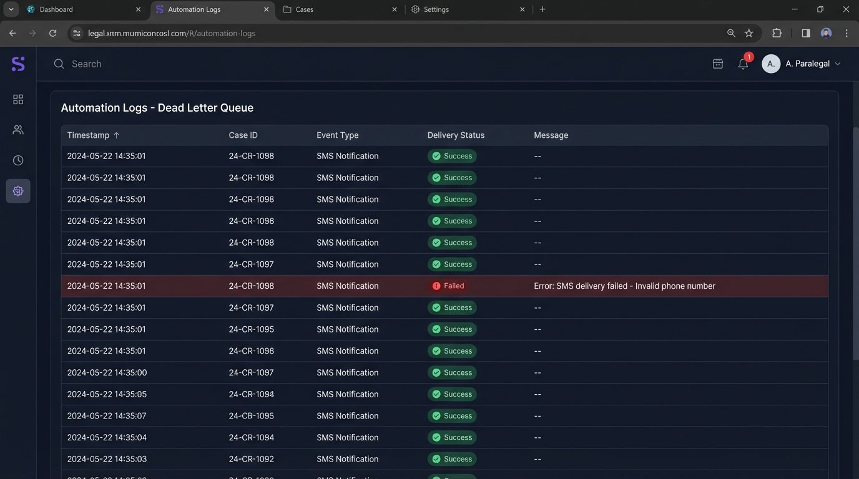The height and width of the screenshot is (479, 859).
Task: Switch to the Settings browser tab
Action: click(x=436, y=9)
